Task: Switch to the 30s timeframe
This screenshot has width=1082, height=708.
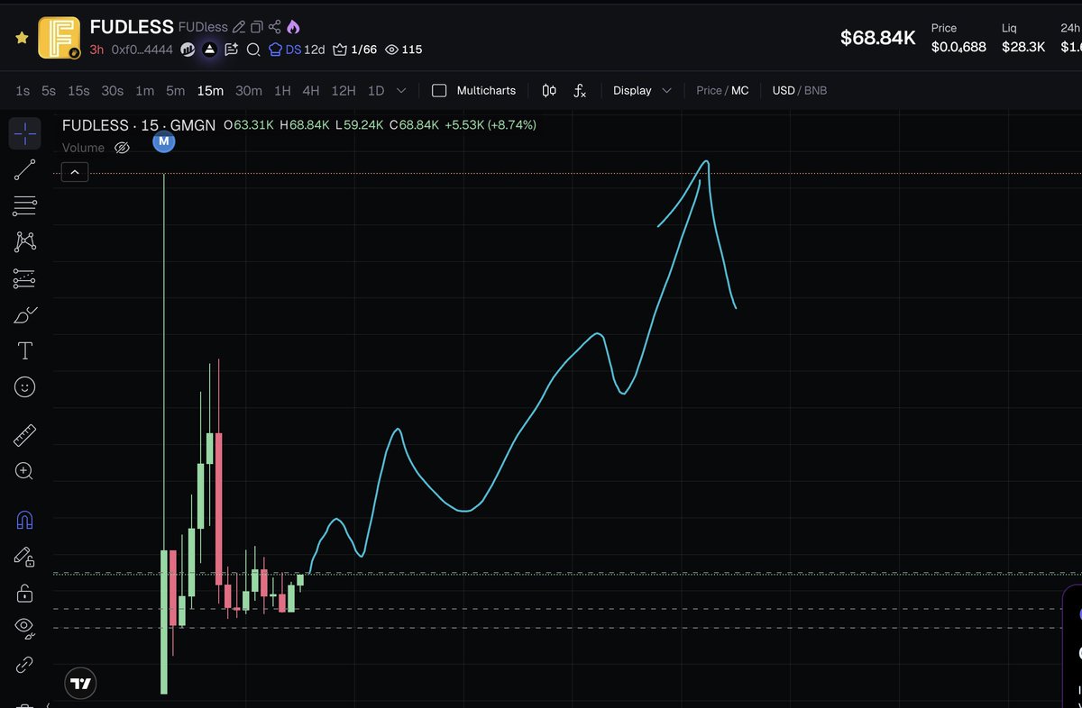Action: tap(112, 90)
